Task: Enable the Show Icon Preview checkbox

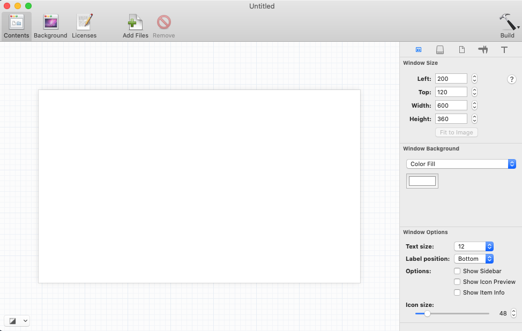Action: (457, 282)
